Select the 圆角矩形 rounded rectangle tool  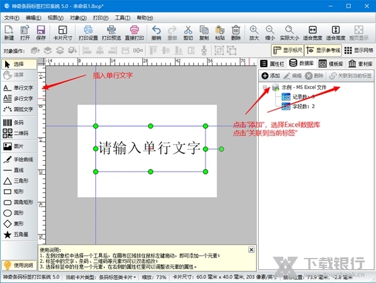(18, 202)
